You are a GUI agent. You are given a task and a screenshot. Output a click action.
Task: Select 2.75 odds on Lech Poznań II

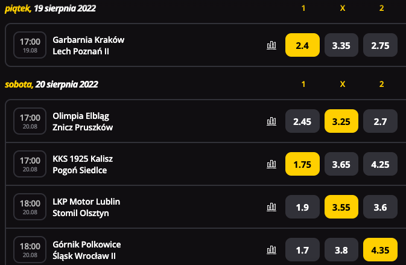click(381, 45)
